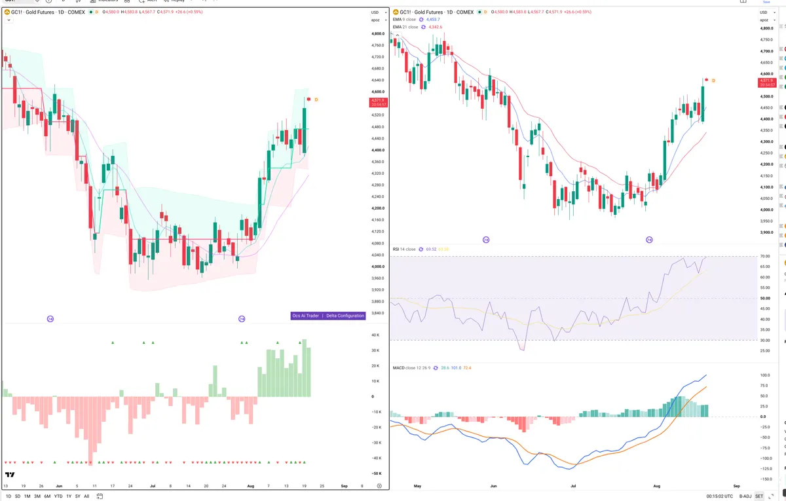Image resolution: width=786 pixels, height=501 pixels.
Task: Click gold symbol logo in right chart title
Action: pos(396,12)
